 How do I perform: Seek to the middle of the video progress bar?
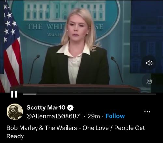90,94
